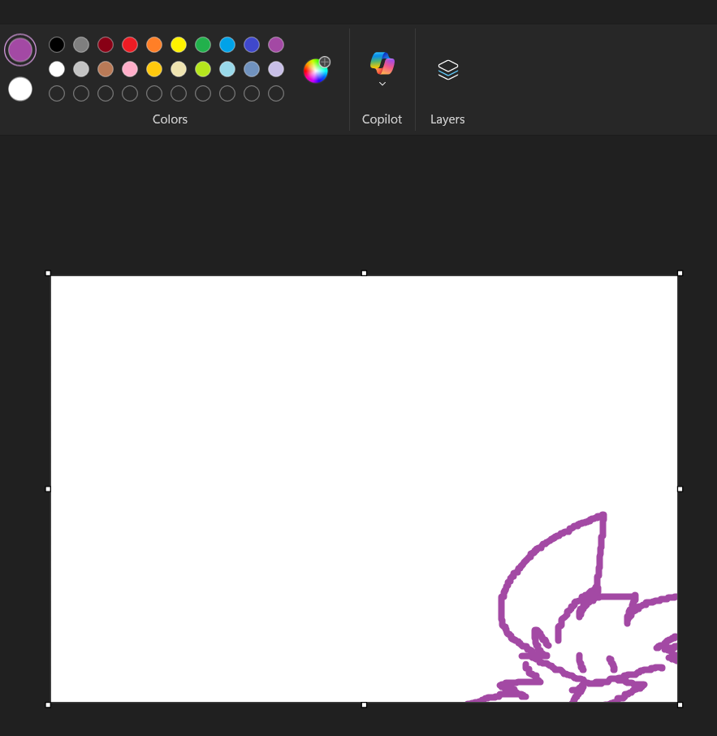Image resolution: width=717 pixels, height=736 pixels.
Task: Click canvas right-middle resize handle
Action: coord(680,489)
